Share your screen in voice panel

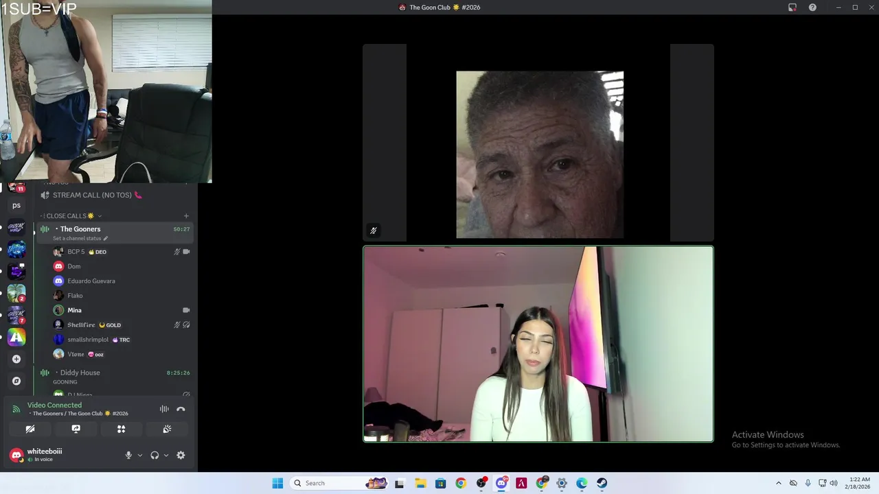pos(76,429)
